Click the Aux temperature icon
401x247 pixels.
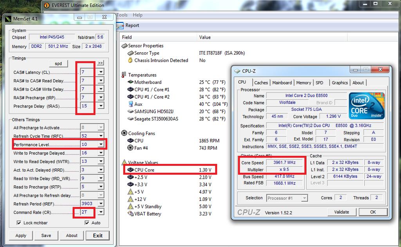[130, 104]
